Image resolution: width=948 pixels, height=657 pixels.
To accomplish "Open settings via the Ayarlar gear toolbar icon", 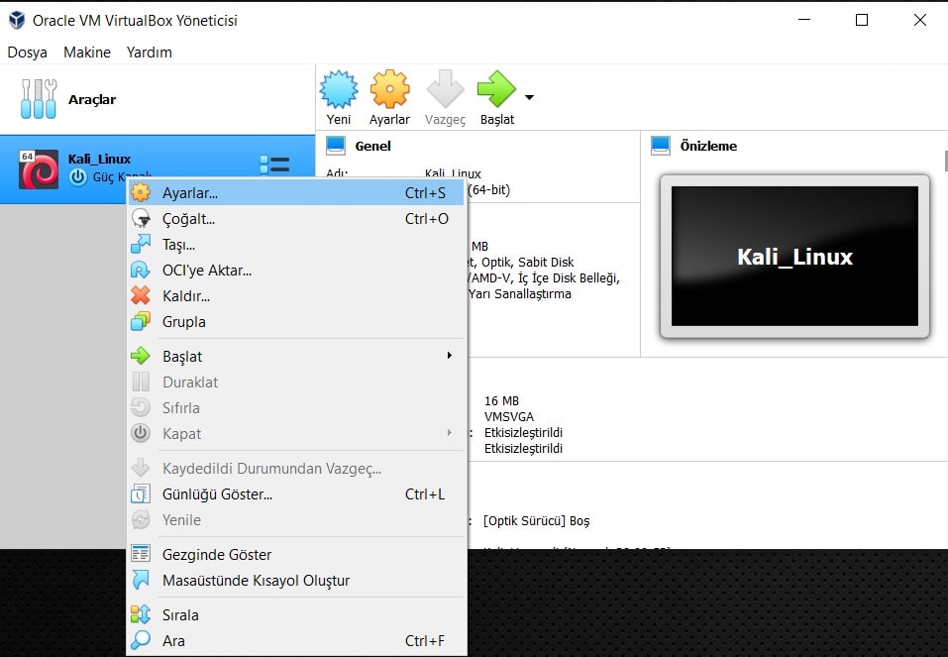I will click(x=389, y=90).
